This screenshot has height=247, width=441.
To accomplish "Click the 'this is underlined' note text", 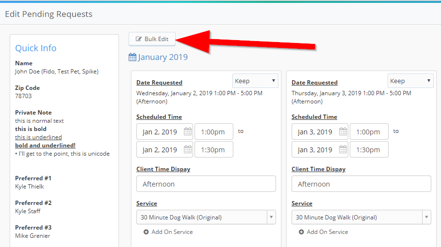I will pyautogui.click(x=38, y=137).
